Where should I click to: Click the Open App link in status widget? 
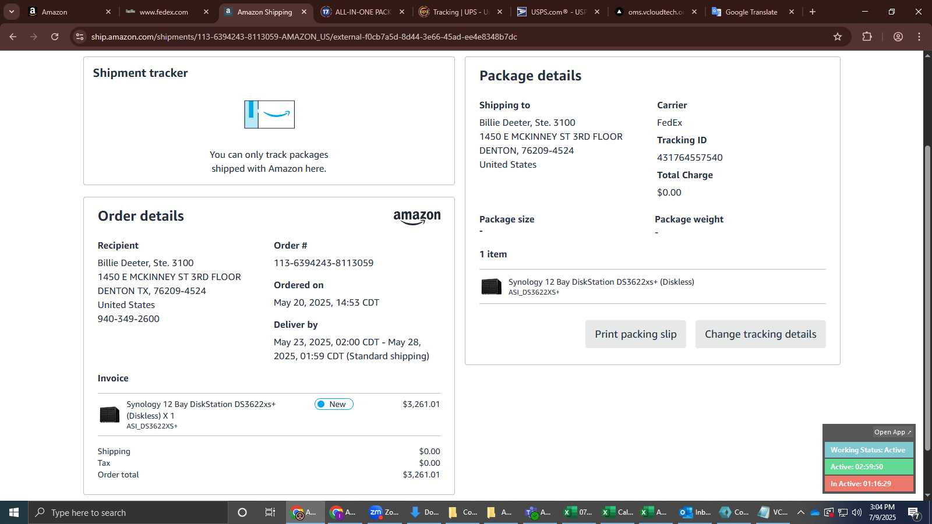pyautogui.click(x=892, y=432)
